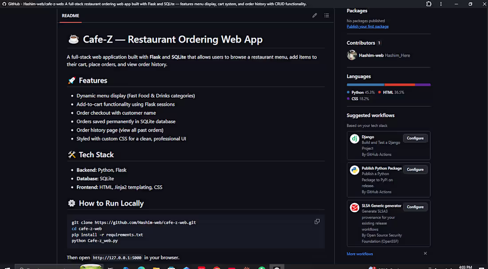
Task: Click the purple CSS segment of language bar
Action: point(423,85)
